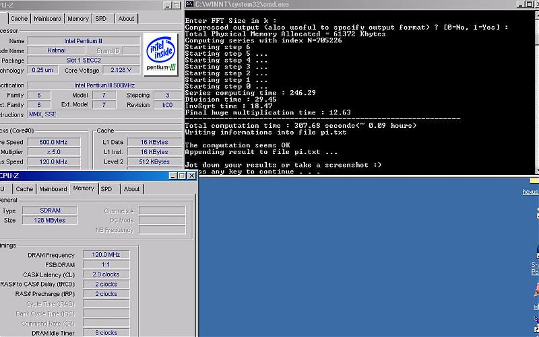
Task: Click the hexus link on desktop
Action: 530,192
